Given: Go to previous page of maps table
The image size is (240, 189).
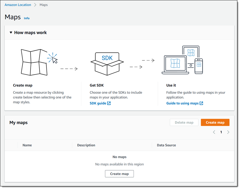Looking at the screenshot, I should pyautogui.click(x=214, y=132).
